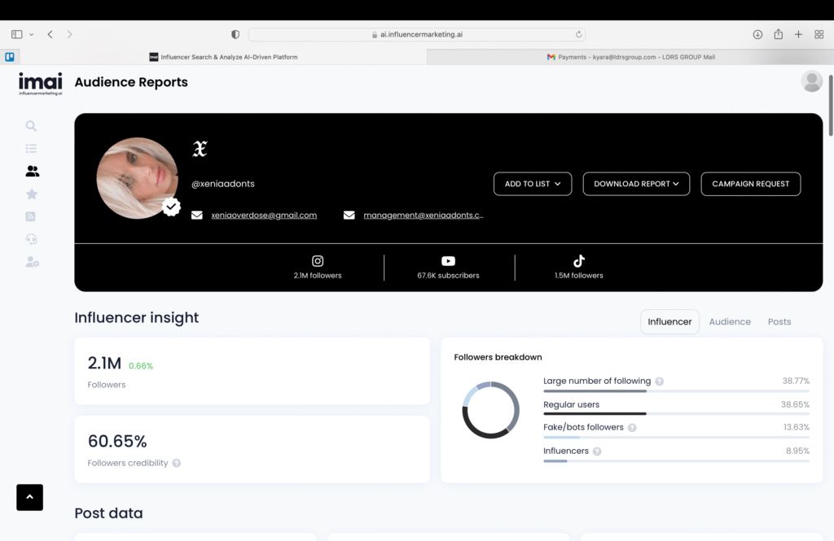Select the YouTube icon with 67.6K subscribers

(448, 260)
